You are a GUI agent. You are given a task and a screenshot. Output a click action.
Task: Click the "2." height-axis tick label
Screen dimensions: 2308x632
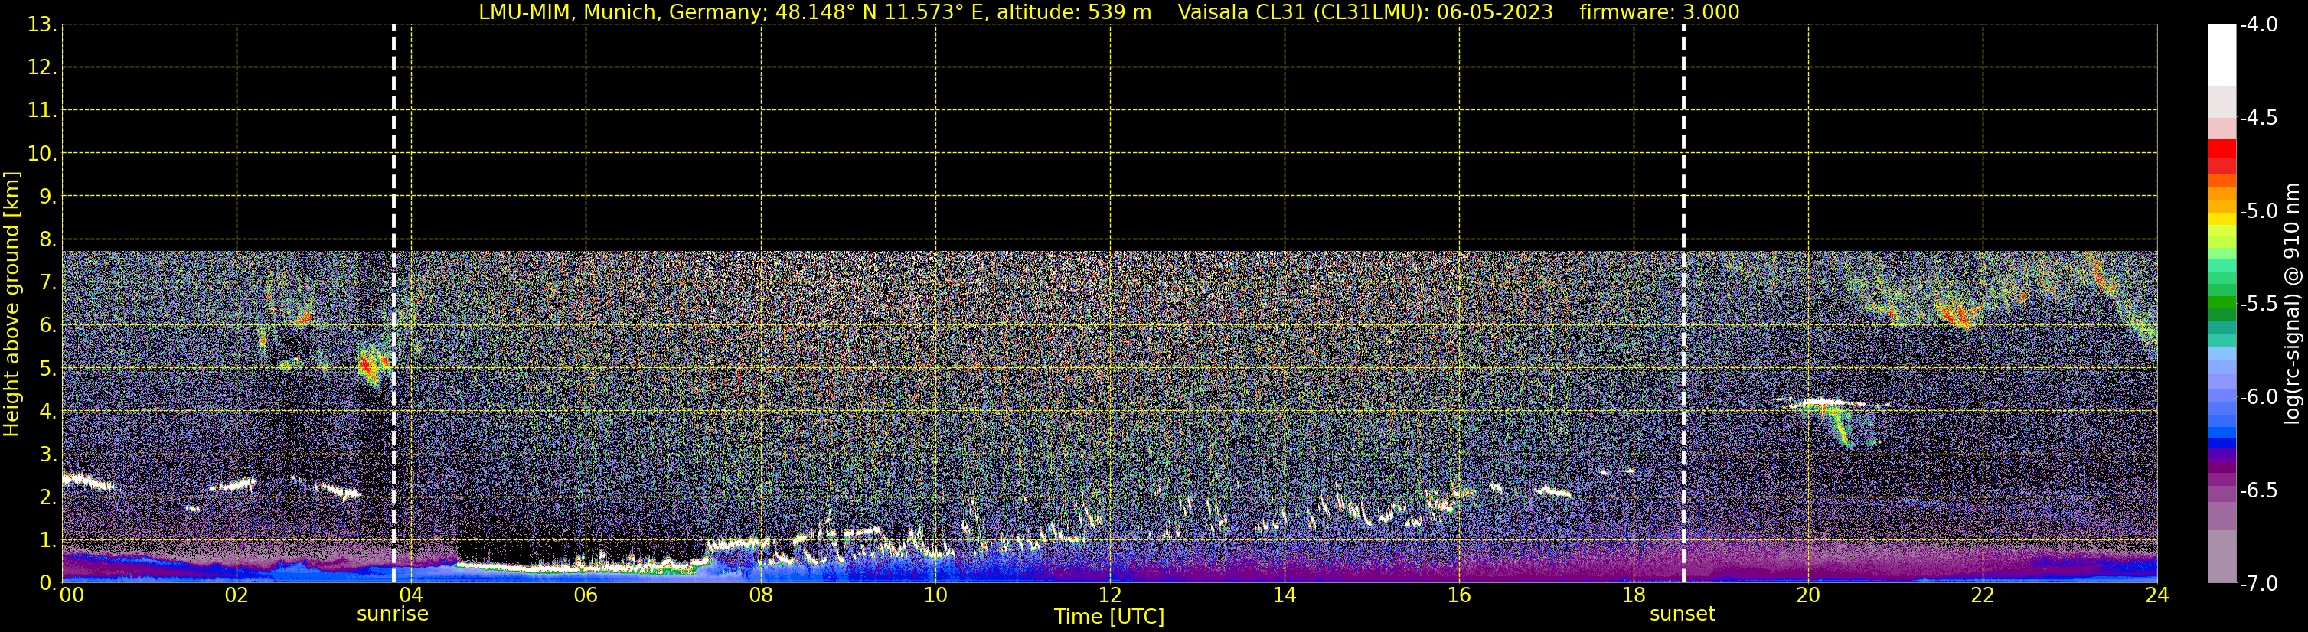(47, 497)
